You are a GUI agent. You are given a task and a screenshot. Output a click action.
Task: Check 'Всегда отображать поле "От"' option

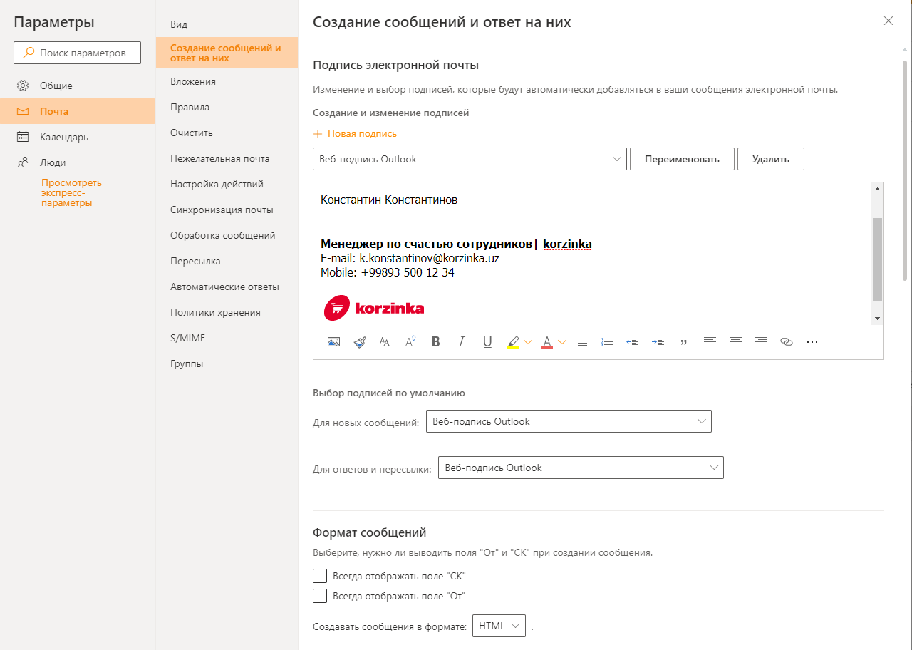click(320, 596)
